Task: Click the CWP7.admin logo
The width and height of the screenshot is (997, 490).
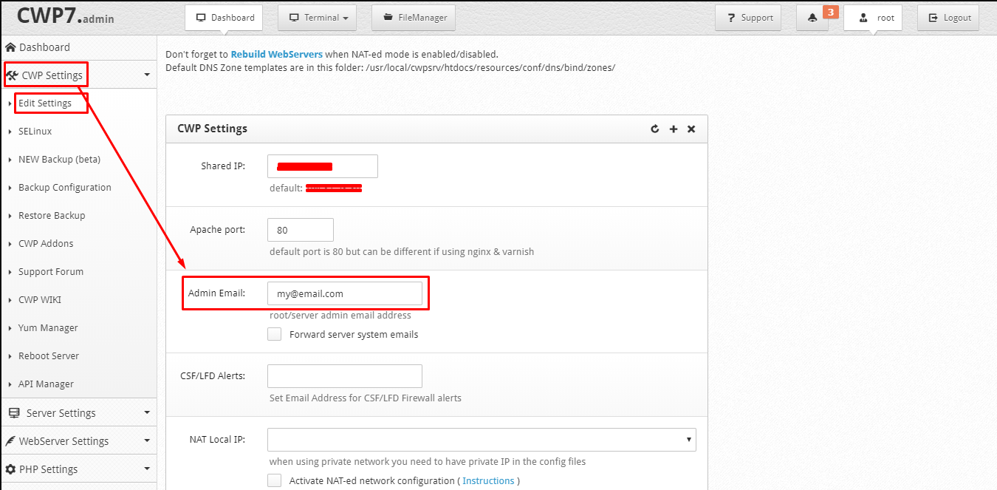Action: tap(65, 16)
